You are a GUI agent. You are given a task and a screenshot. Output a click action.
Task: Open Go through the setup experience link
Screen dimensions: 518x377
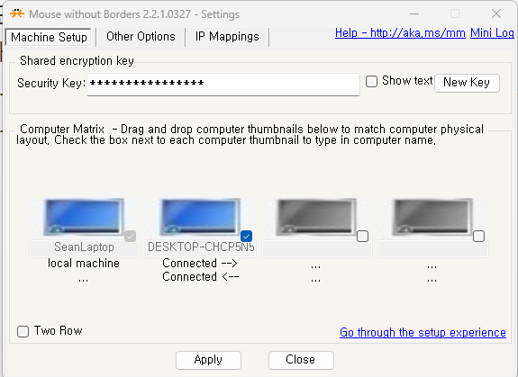(x=423, y=333)
